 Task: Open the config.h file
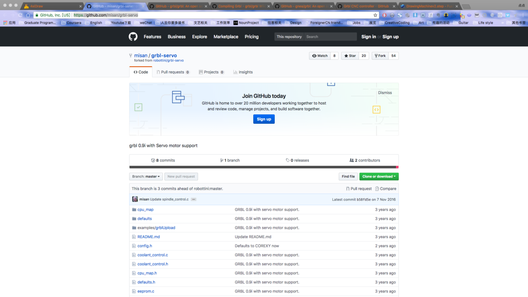[x=145, y=246]
